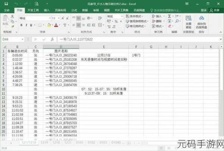Toggle Bold formatting
Image resolution: width=224 pixels, height=151 pixels.
21,25
